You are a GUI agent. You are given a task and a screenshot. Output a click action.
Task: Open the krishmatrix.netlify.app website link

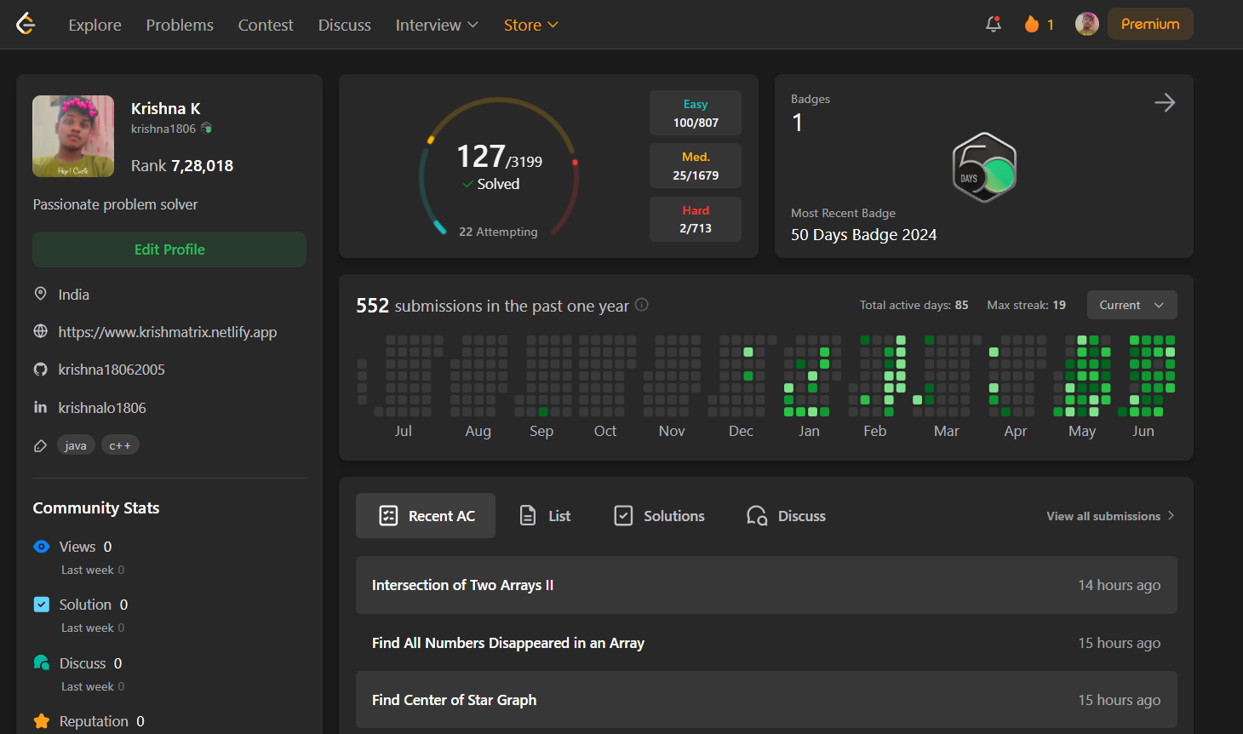[168, 331]
